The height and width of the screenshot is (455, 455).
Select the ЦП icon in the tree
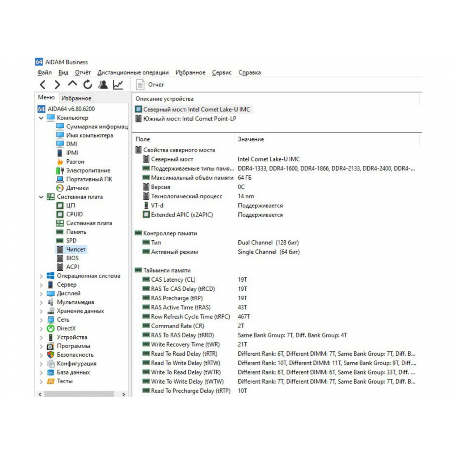click(x=60, y=206)
